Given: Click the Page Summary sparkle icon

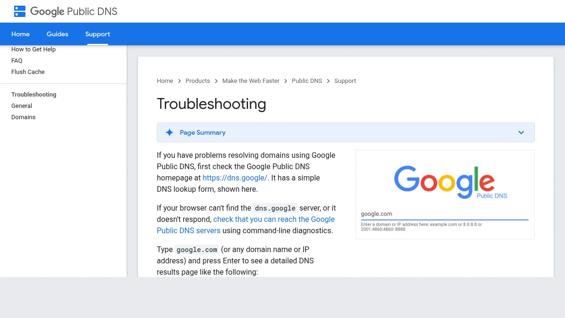Looking at the screenshot, I should (x=169, y=132).
